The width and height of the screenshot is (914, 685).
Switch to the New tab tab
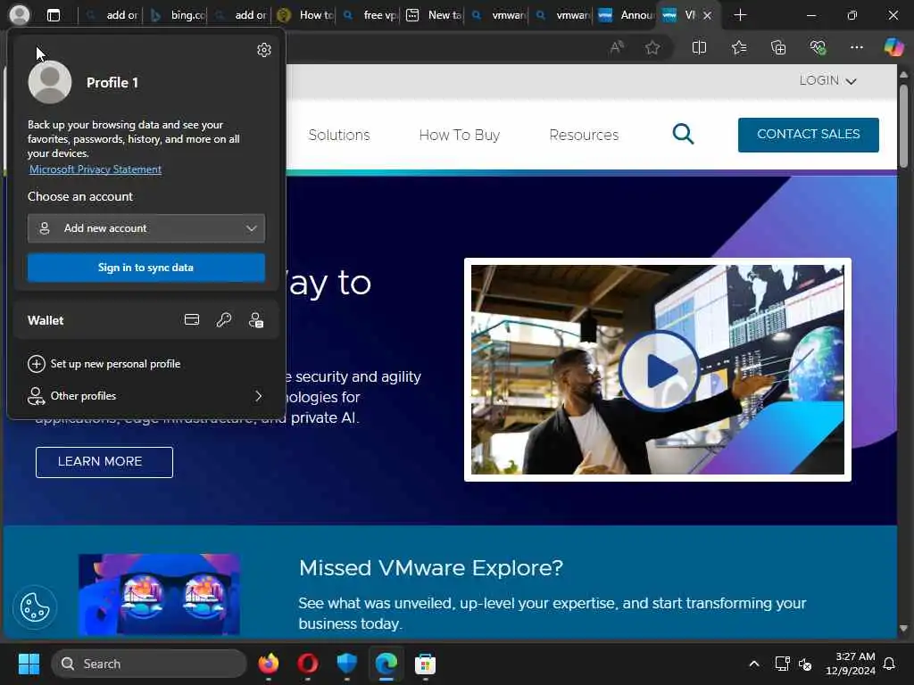pyautogui.click(x=435, y=15)
